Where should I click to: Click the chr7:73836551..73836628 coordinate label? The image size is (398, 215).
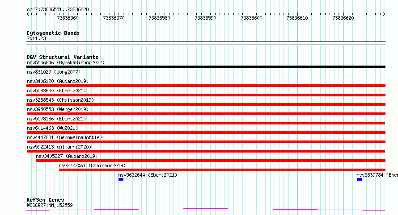[x=58, y=10]
